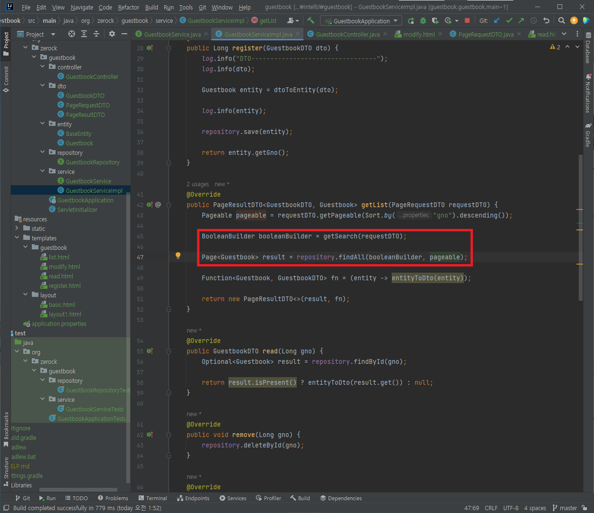Click Select Opened File crosshair icon
Image resolution: width=594 pixels, height=513 pixels.
point(72,34)
